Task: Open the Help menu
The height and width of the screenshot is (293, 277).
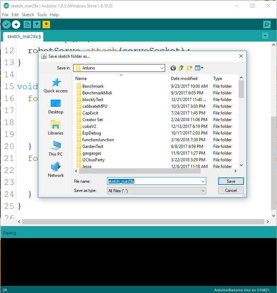Action: coord(54,15)
